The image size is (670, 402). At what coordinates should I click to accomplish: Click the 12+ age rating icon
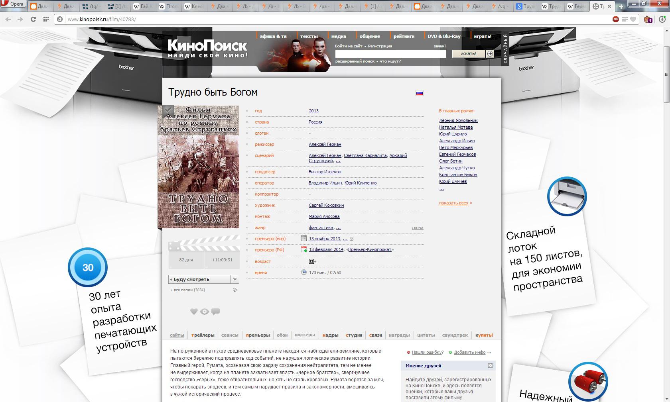point(311,261)
